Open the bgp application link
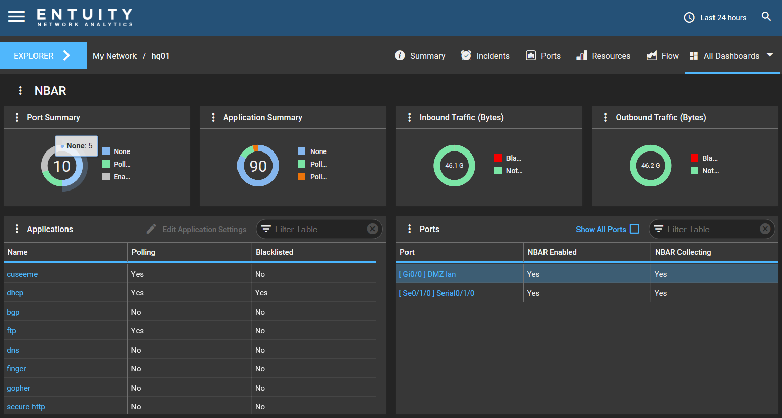The image size is (782, 418). point(13,312)
